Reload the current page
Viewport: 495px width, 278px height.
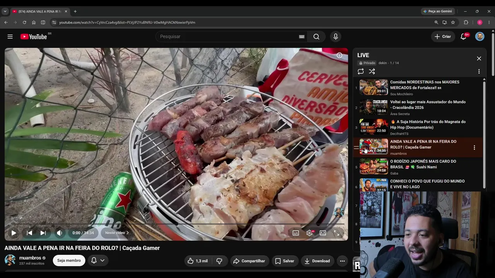(x=24, y=22)
